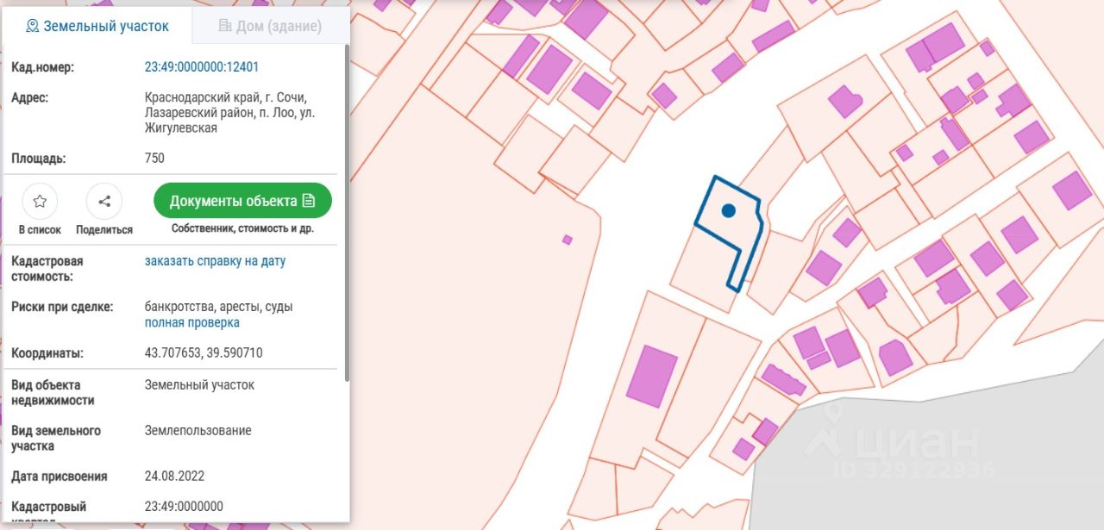Viewport: 1104px width, 530px height.
Task: Click the share 'Поделиться' icon
Action: (104, 202)
